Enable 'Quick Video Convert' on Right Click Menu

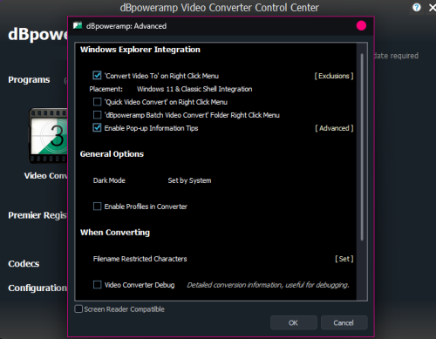tap(97, 102)
